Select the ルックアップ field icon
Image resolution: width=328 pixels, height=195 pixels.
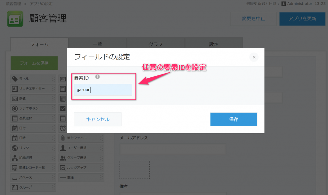click(63, 168)
